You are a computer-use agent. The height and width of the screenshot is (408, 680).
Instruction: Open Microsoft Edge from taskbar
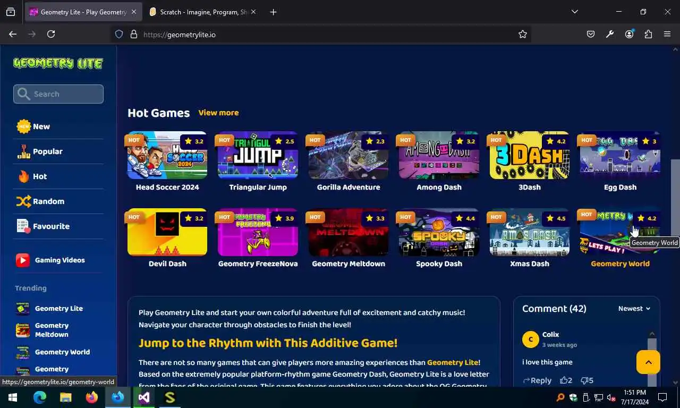point(40,397)
